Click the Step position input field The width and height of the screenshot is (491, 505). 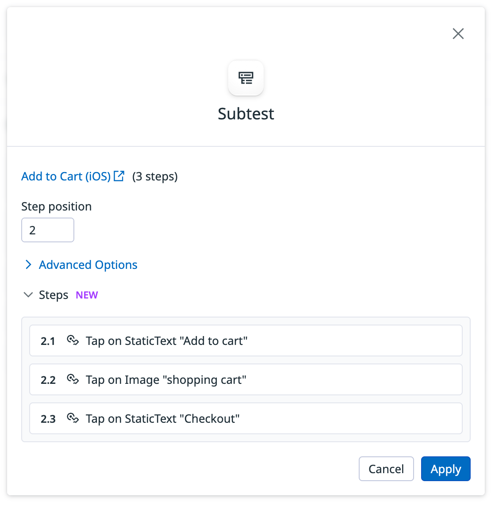click(47, 230)
